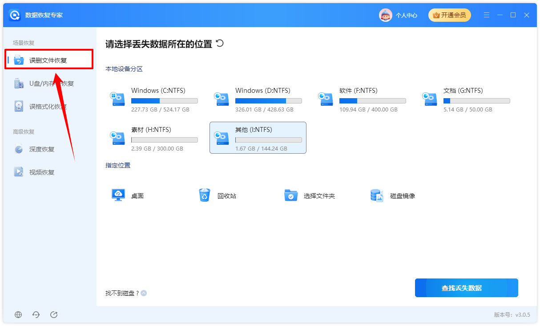
Task: Select the 桌面 desktop location icon
Action: (x=118, y=195)
